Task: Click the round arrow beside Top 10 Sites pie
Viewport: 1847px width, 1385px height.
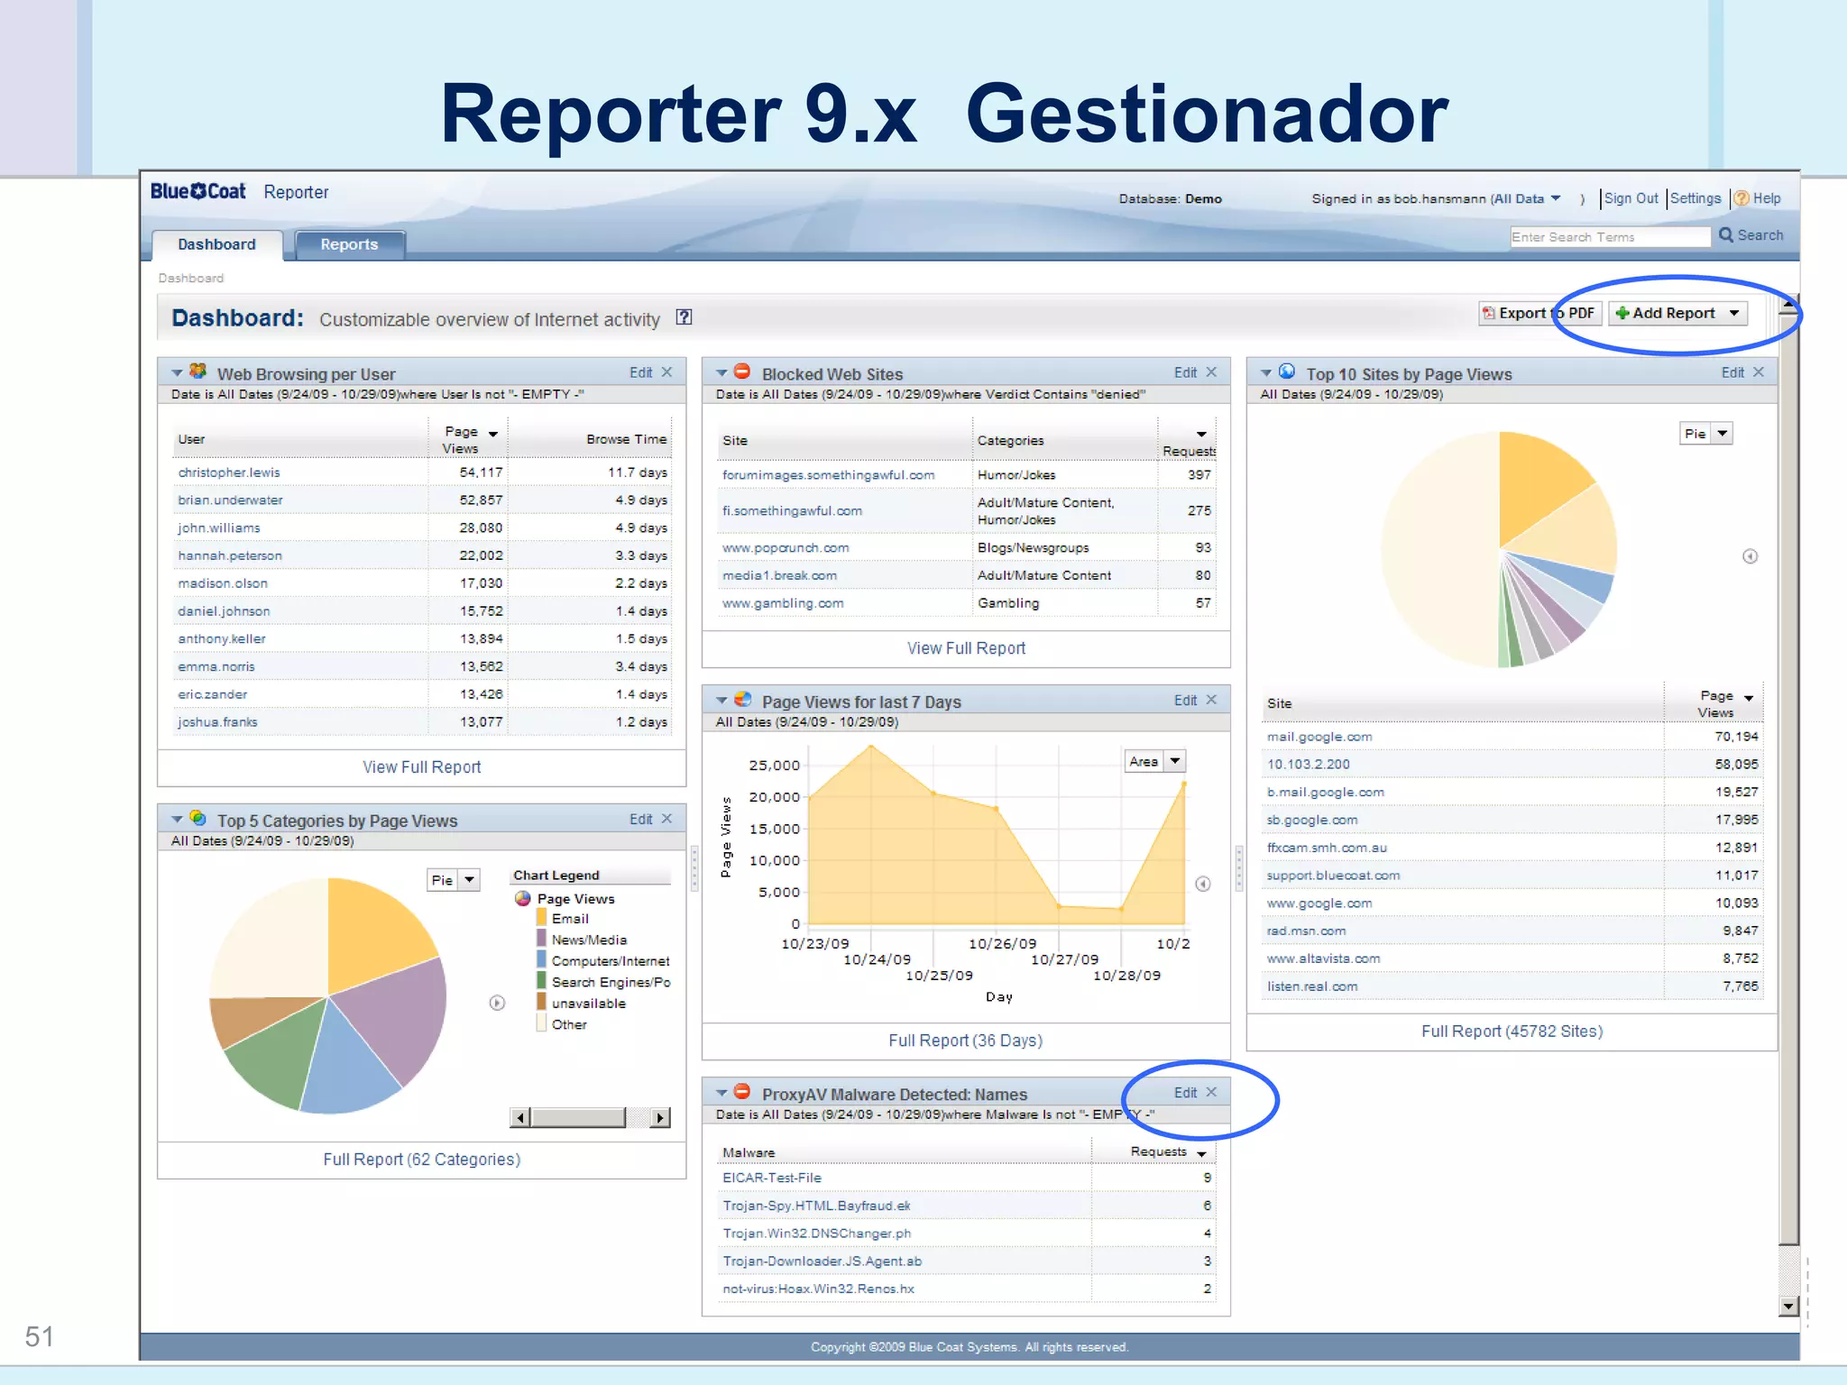Action: click(x=1750, y=556)
